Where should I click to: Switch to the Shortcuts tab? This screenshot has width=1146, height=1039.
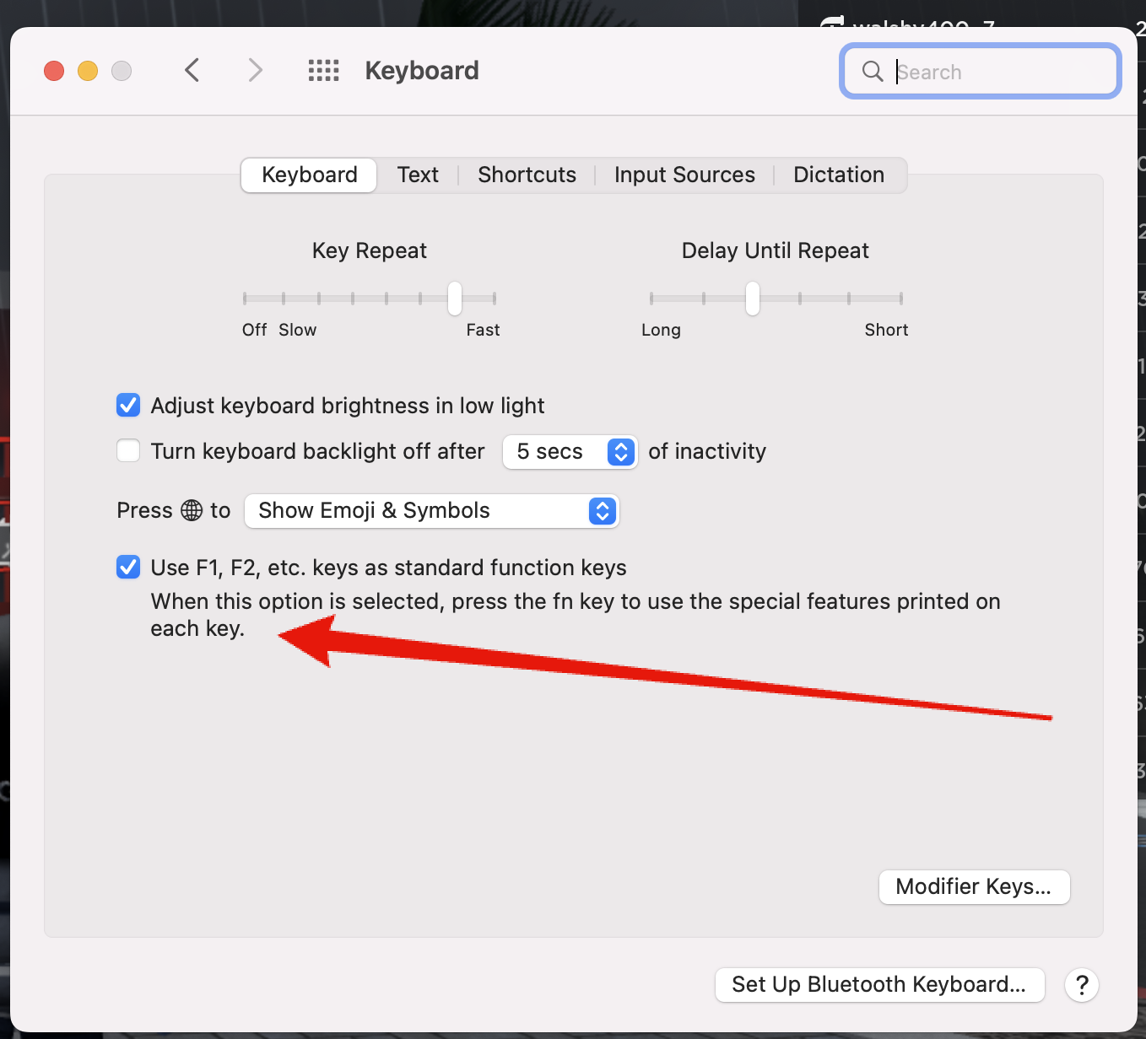point(527,175)
